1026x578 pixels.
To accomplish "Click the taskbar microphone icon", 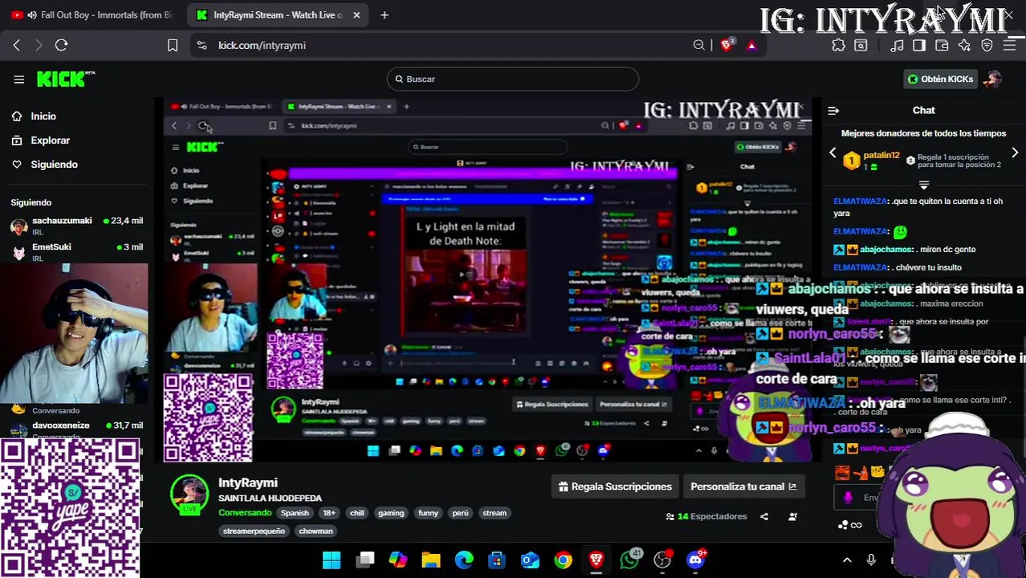I will (x=871, y=560).
